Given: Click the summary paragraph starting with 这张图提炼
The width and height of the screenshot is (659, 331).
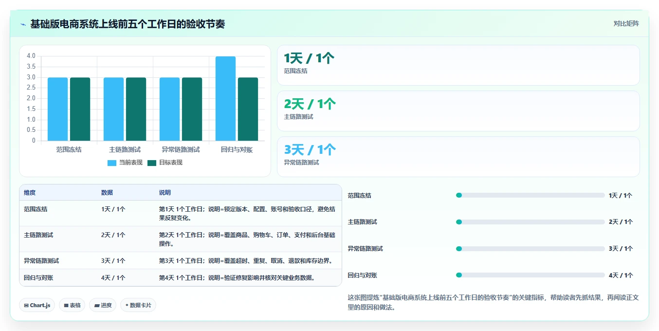Looking at the screenshot, I should point(493,302).
